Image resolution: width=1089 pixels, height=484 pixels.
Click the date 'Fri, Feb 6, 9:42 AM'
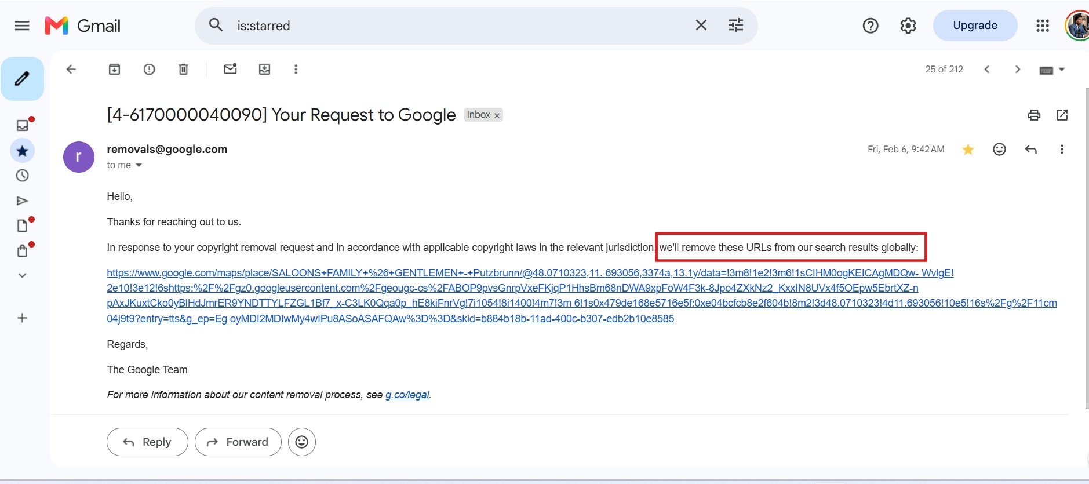pos(906,150)
